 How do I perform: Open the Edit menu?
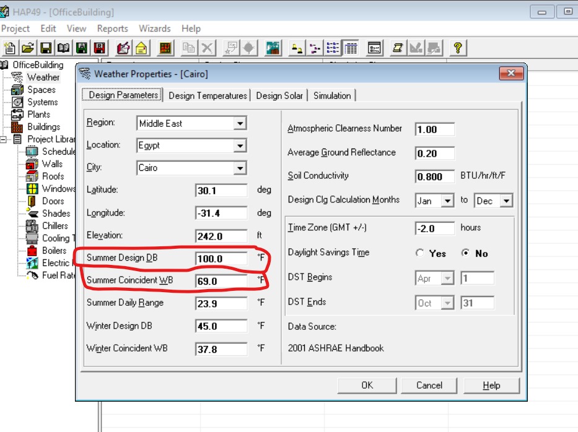pyautogui.click(x=48, y=28)
